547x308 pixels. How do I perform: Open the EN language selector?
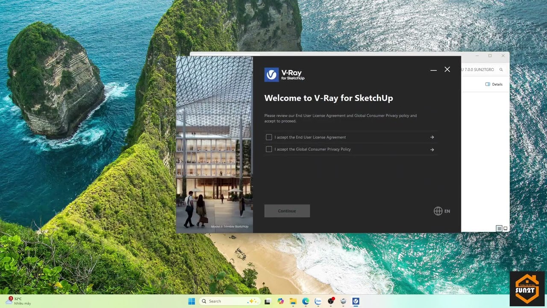point(442,211)
